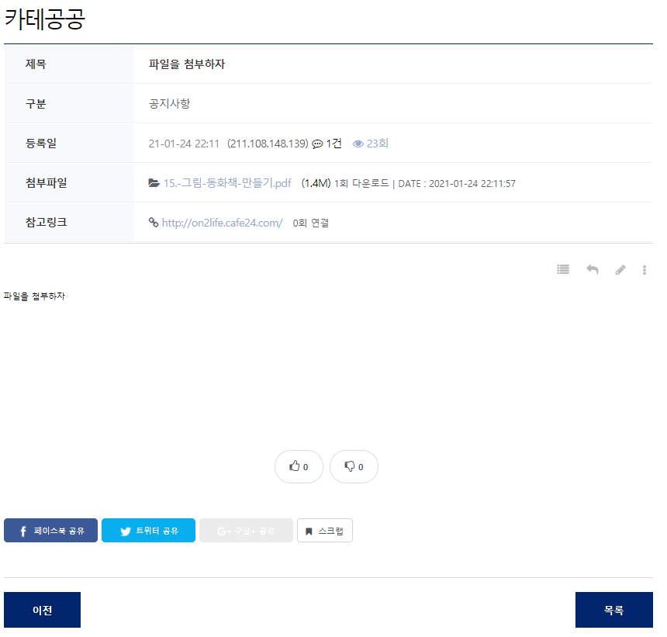Share the post via 트위터 공유
Viewport: 667px width, 637px height.
(x=148, y=531)
